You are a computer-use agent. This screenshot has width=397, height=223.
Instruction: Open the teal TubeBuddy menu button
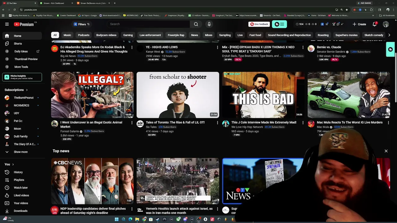[x=279, y=24]
